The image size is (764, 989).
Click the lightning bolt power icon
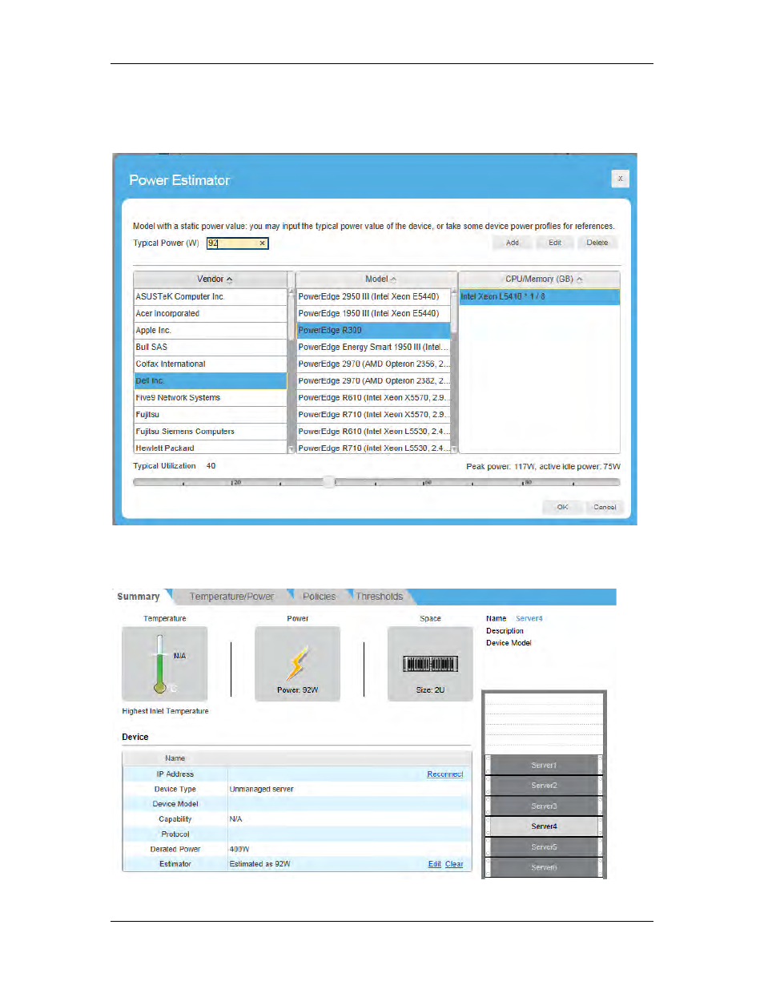click(x=297, y=664)
